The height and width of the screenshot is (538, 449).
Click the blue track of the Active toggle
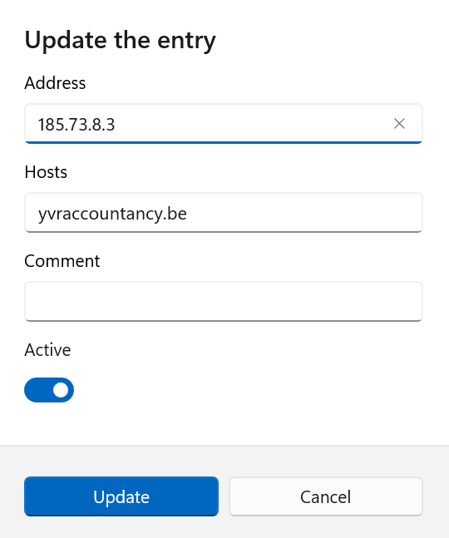(37, 390)
